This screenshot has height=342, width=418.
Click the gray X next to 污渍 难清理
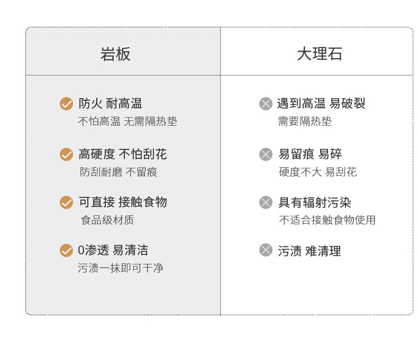click(266, 250)
